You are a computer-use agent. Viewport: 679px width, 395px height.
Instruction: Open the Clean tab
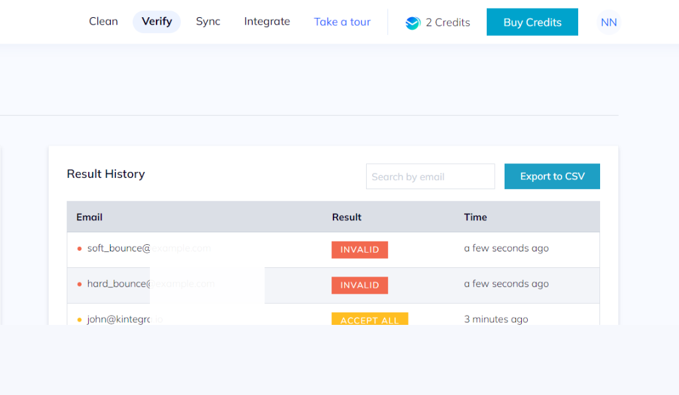103,22
